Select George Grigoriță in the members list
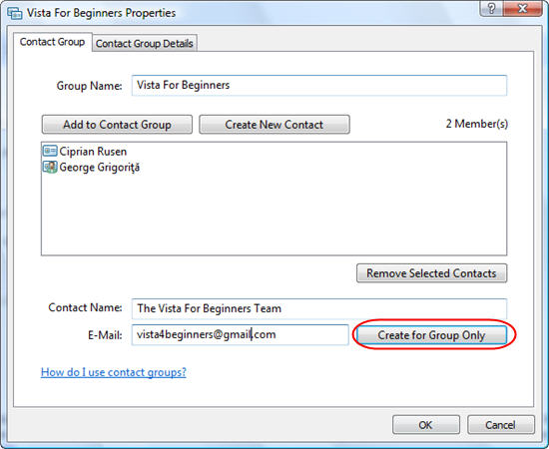The height and width of the screenshot is (449, 549). click(91, 168)
